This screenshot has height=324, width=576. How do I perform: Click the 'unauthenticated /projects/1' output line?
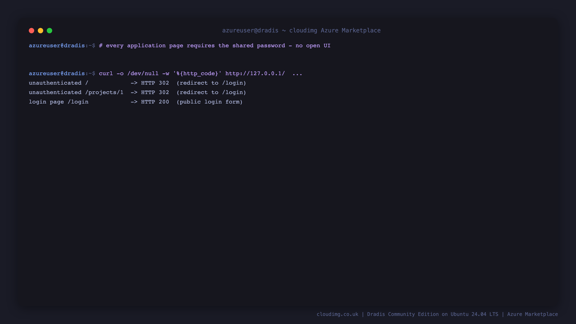(x=137, y=92)
